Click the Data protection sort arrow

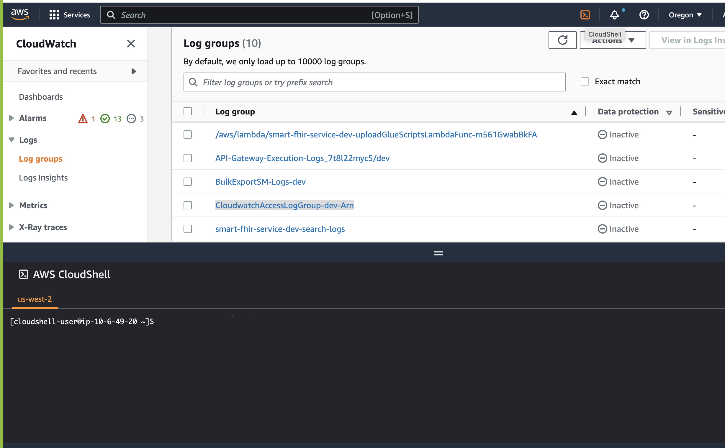[669, 113]
